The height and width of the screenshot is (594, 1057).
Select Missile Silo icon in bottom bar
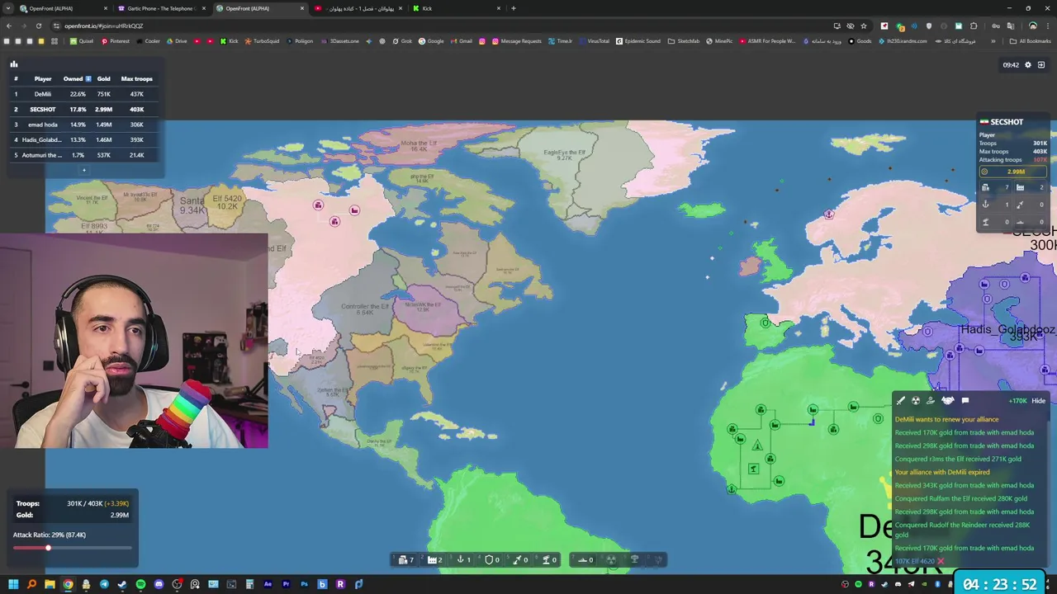pos(520,559)
